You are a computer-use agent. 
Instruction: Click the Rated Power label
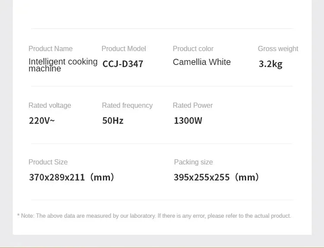(x=193, y=105)
